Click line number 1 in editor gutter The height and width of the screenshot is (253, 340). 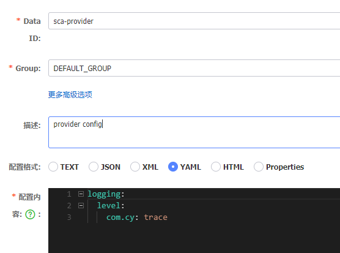69,194
